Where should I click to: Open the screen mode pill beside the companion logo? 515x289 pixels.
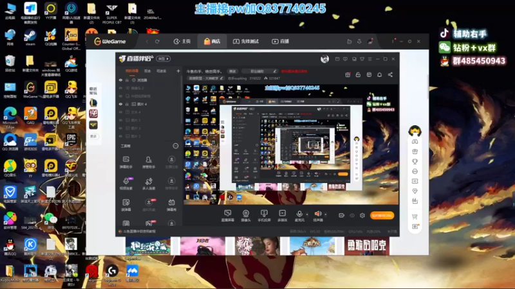pyautogui.click(x=164, y=59)
